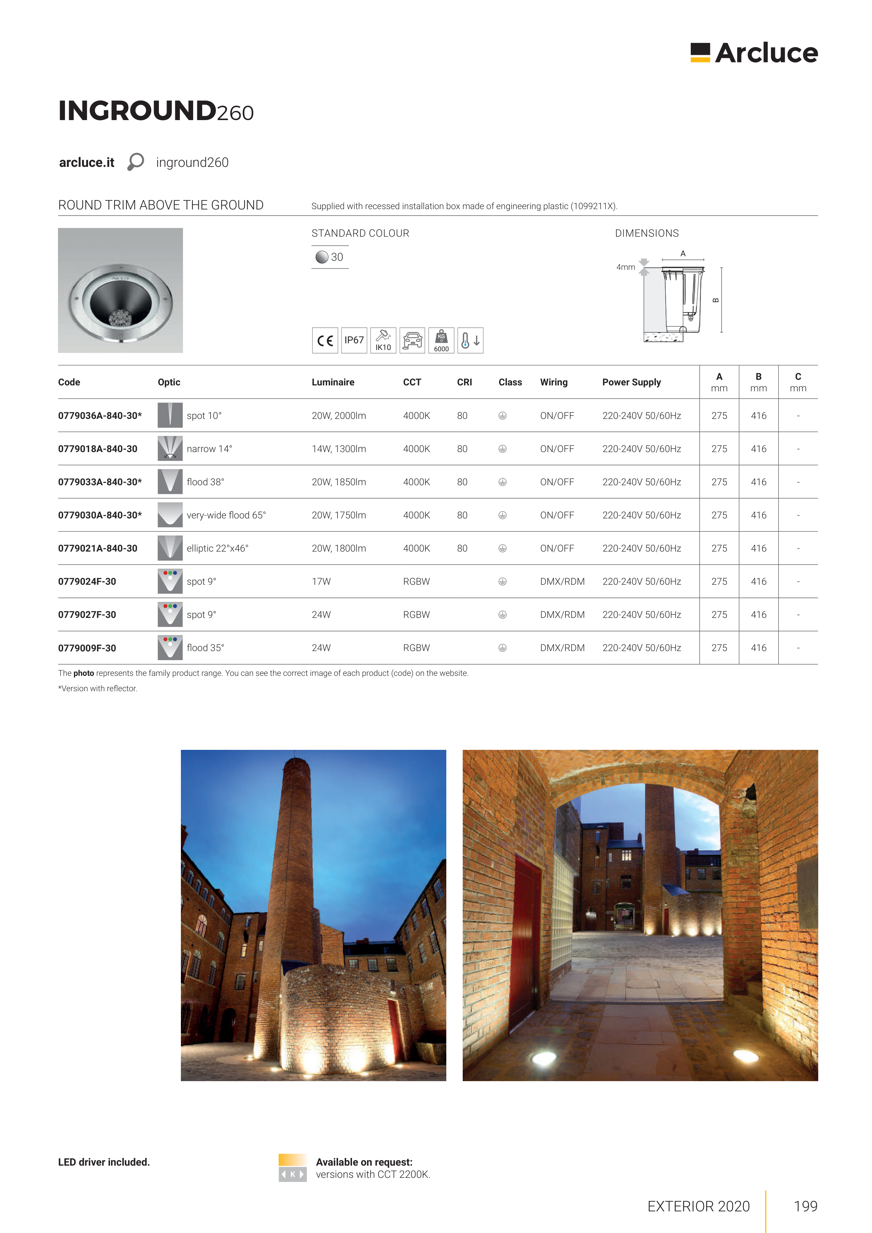Click the very-wide flood 65° optic icon
The height and width of the screenshot is (1233, 872).
click(170, 515)
